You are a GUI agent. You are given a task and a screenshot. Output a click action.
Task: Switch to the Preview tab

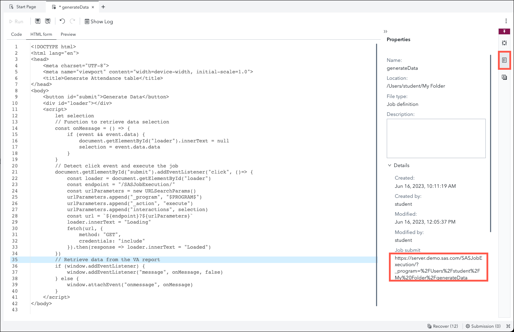[x=68, y=34]
